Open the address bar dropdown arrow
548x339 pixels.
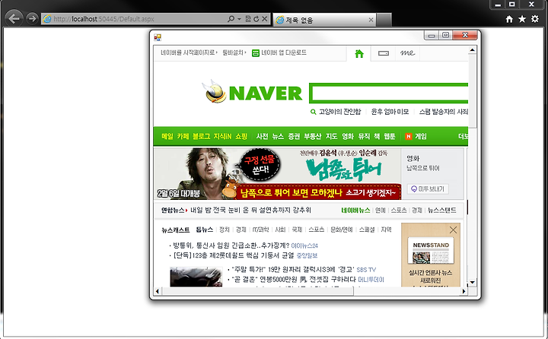(x=239, y=19)
